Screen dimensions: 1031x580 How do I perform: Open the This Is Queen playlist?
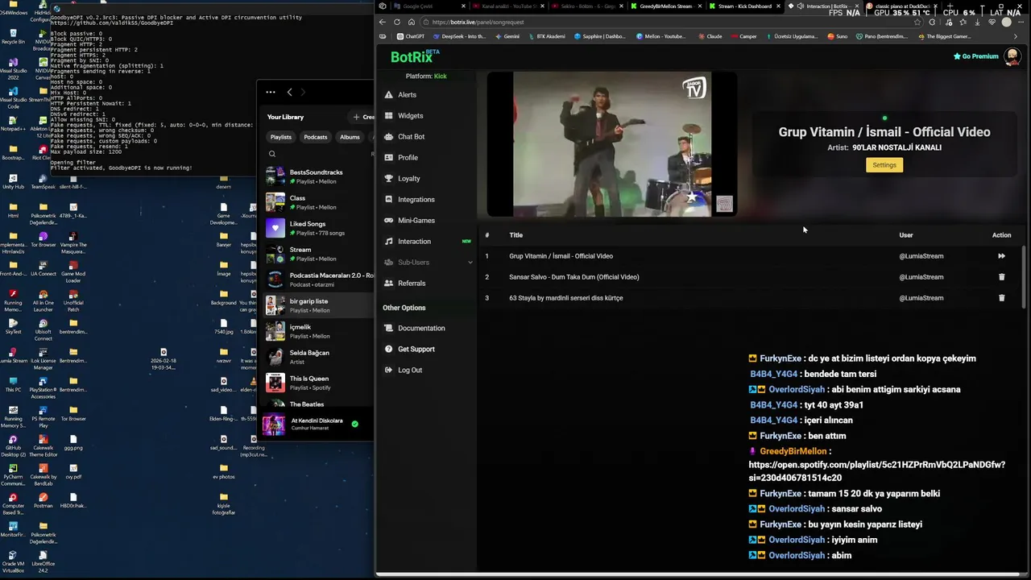pos(320,383)
